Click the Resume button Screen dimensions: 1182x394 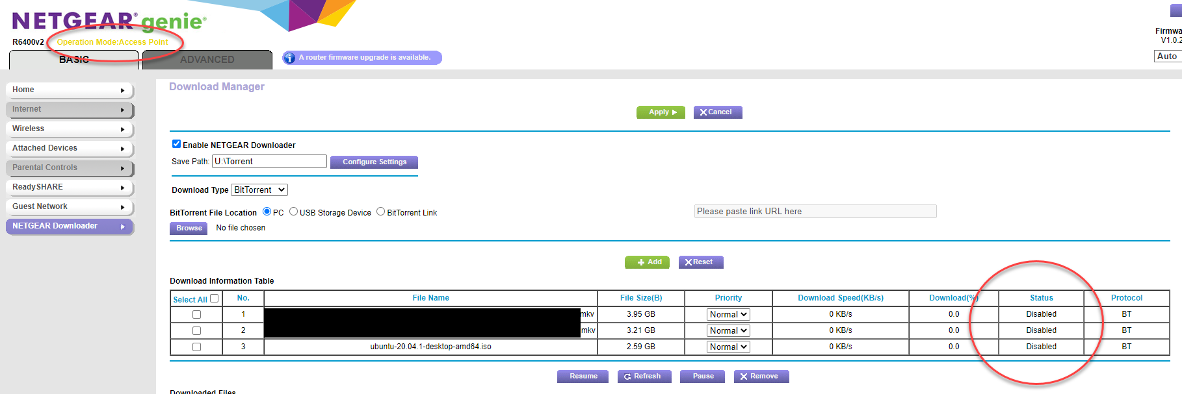[583, 376]
